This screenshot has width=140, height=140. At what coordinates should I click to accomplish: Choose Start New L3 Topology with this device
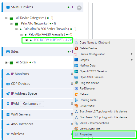pos(104,117)
